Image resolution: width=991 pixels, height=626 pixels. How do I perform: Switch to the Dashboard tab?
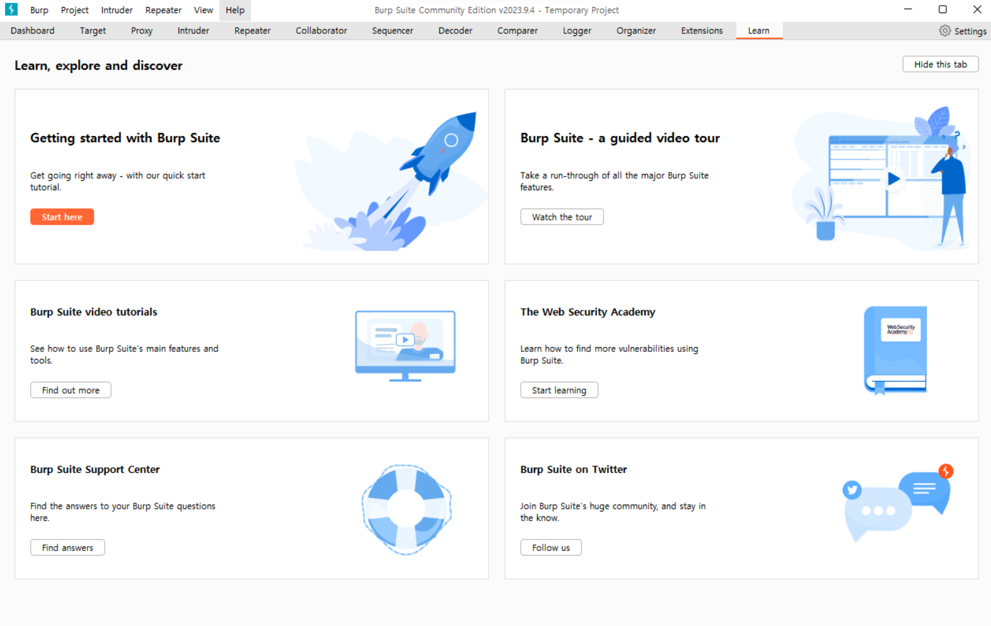(32, 30)
